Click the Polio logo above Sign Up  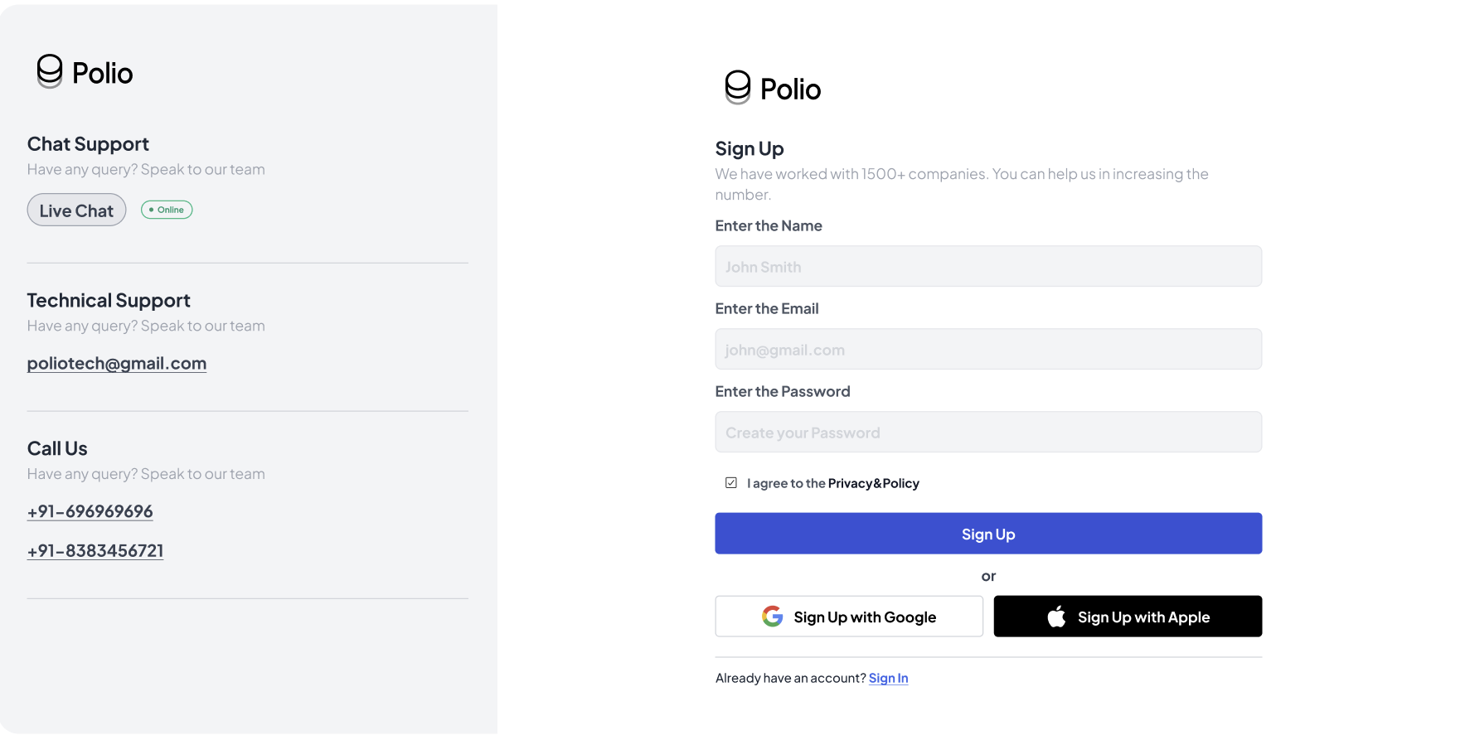[x=773, y=88]
